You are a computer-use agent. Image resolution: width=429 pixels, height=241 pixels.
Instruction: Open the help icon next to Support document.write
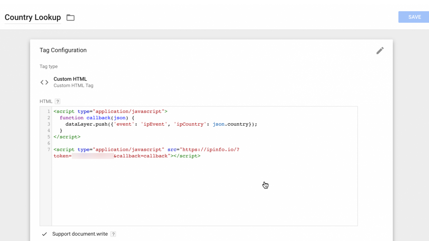click(113, 234)
